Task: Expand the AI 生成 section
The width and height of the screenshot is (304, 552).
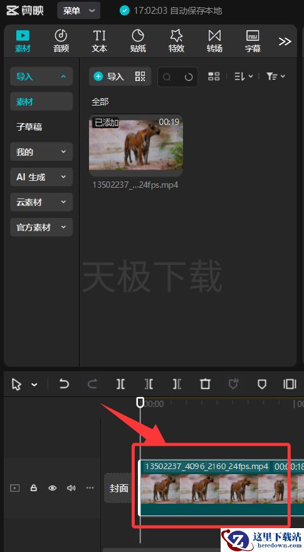Action: click(41, 176)
